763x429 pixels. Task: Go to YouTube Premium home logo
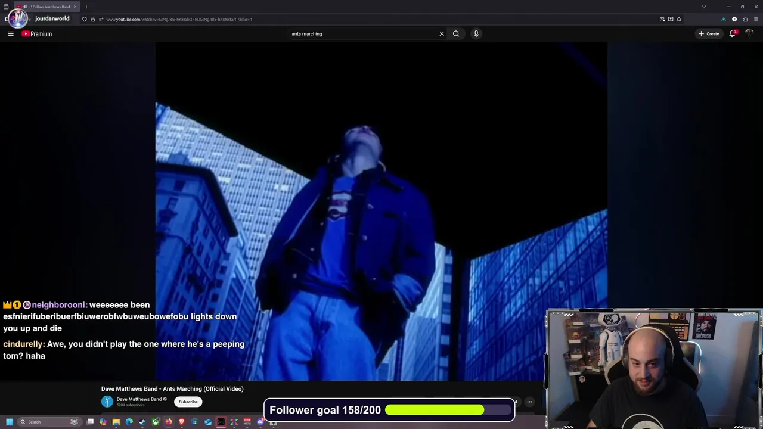37,34
